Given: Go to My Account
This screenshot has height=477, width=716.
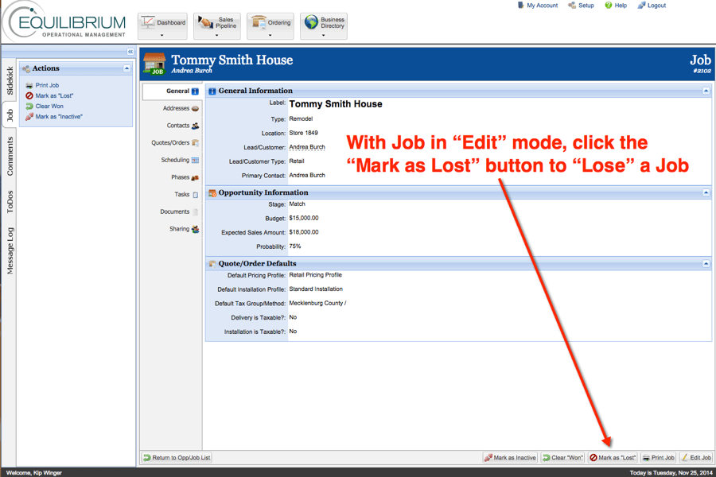Looking at the screenshot, I should coord(538,6).
